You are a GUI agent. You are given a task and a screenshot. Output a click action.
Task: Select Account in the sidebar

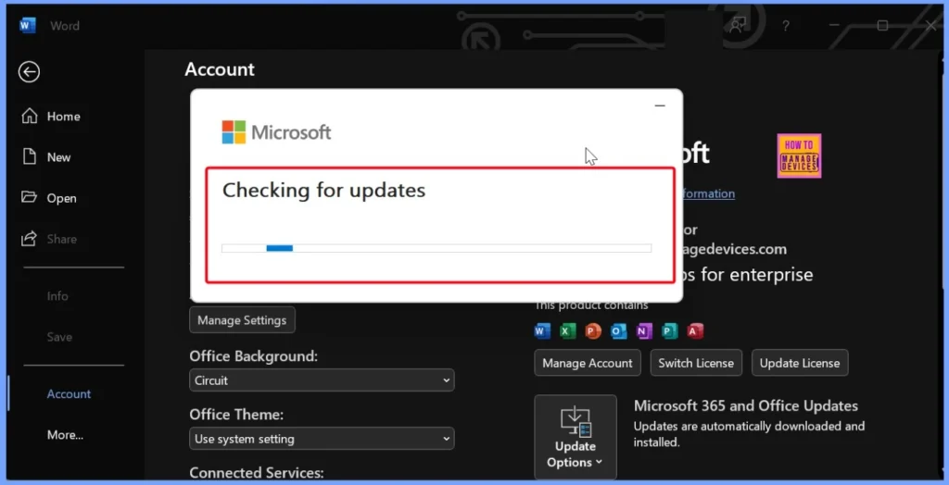69,393
